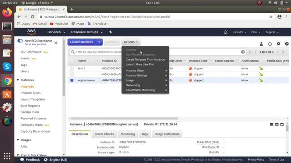
Task: Open new browser tab
Action: tap(72, 9)
